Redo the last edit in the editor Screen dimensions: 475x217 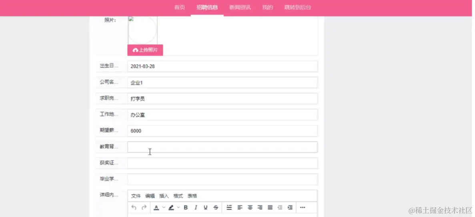pos(144,208)
